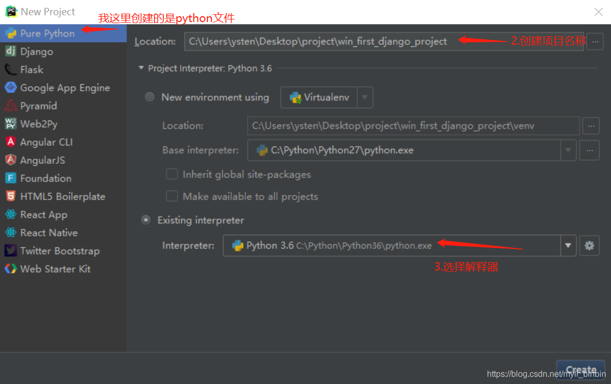The height and width of the screenshot is (384, 611).
Task: Select the Django project icon
Action: [11, 51]
